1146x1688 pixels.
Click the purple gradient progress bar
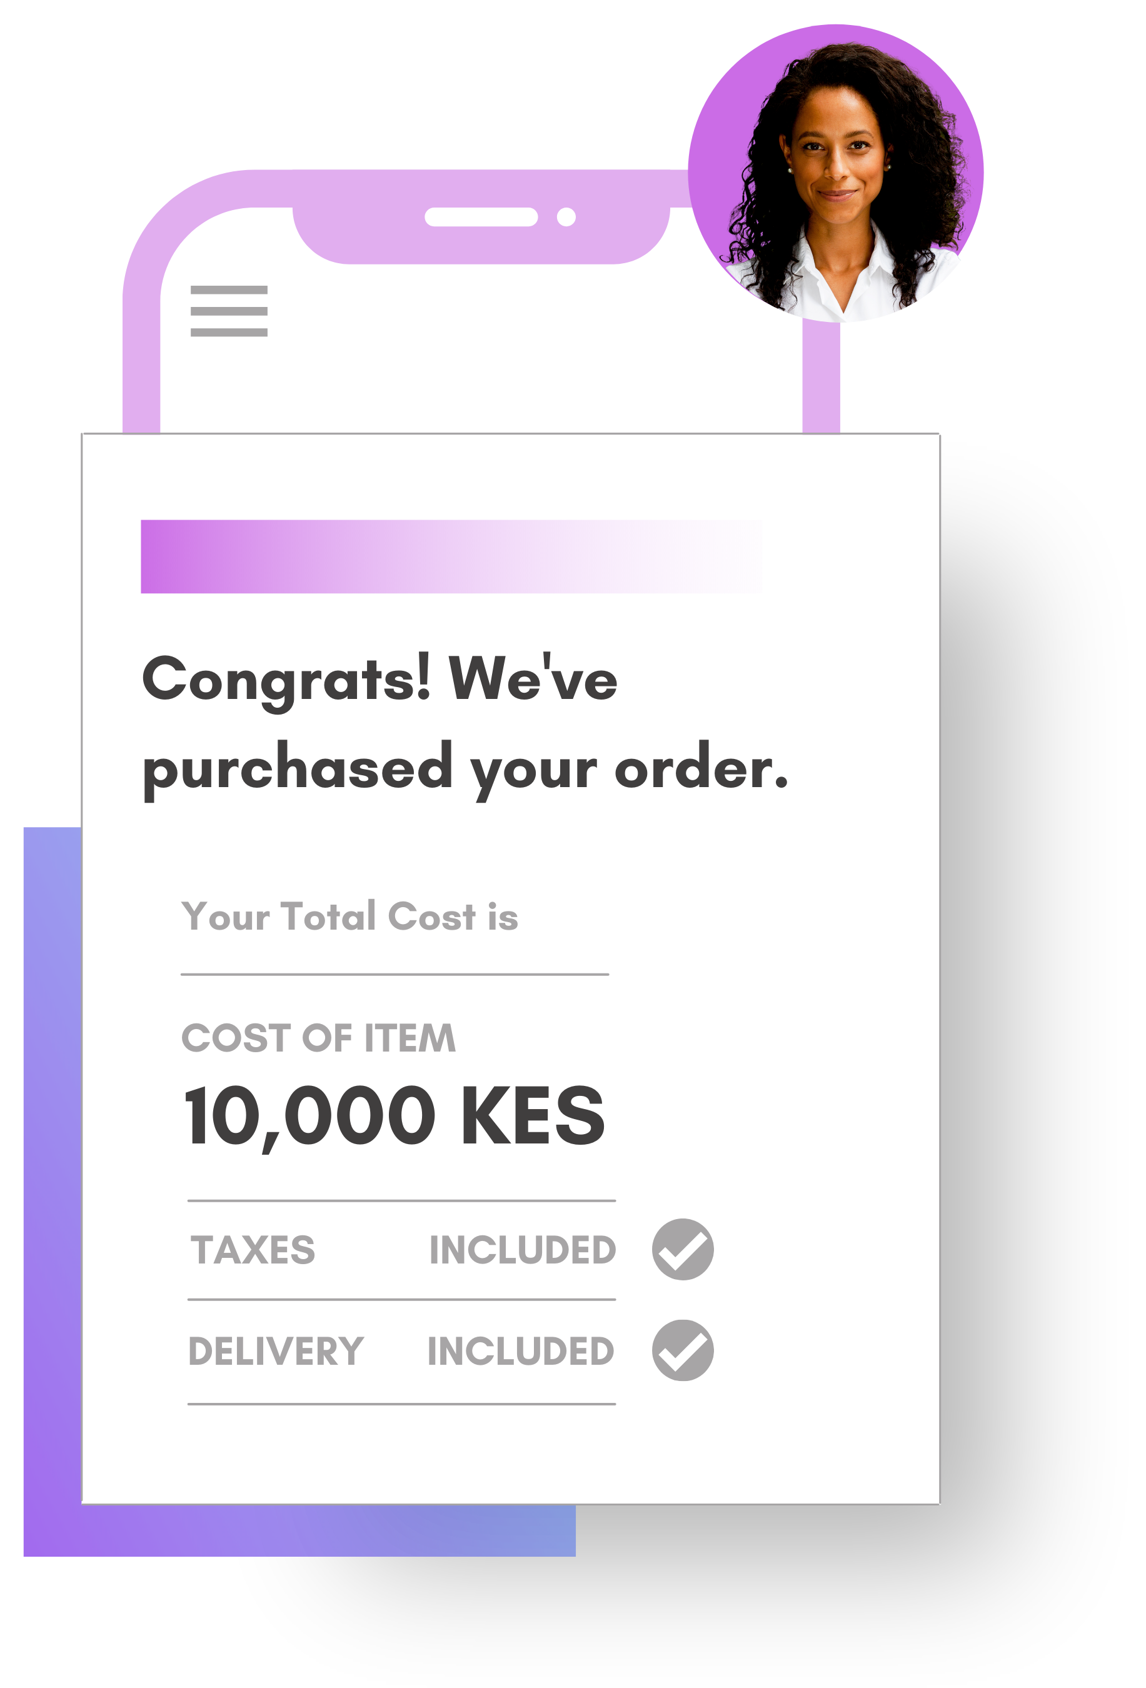click(x=454, y=556)
